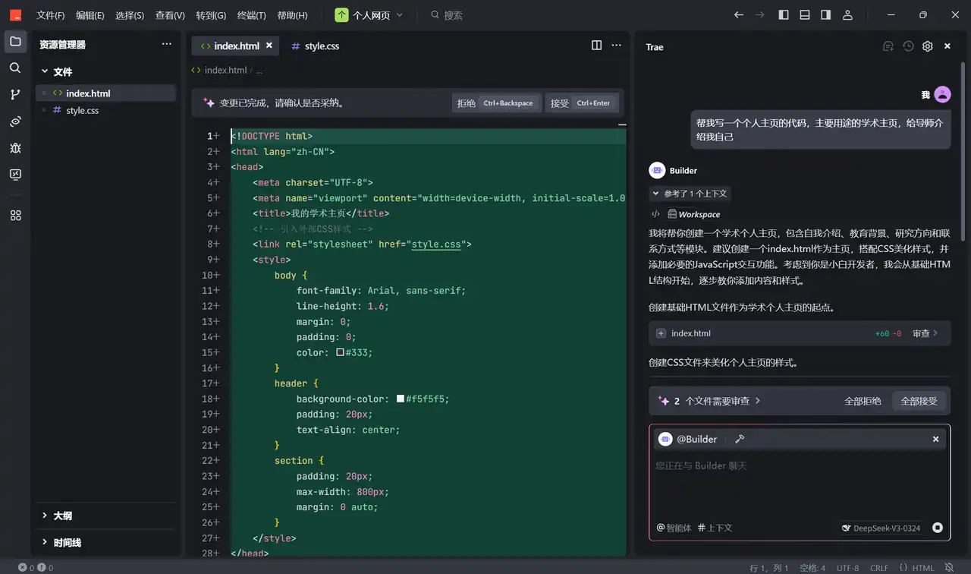Open chat history clock icon
Screen dimensions: 971x574
point(908,46)
